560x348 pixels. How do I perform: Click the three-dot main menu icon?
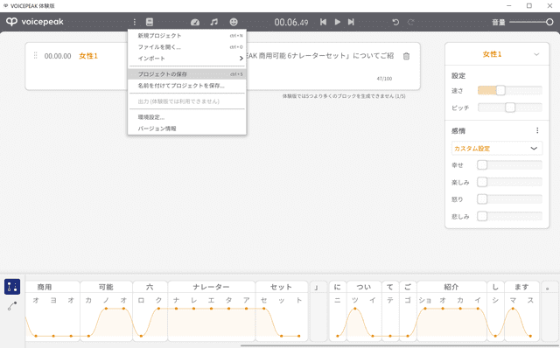click(x=135, y=22)
